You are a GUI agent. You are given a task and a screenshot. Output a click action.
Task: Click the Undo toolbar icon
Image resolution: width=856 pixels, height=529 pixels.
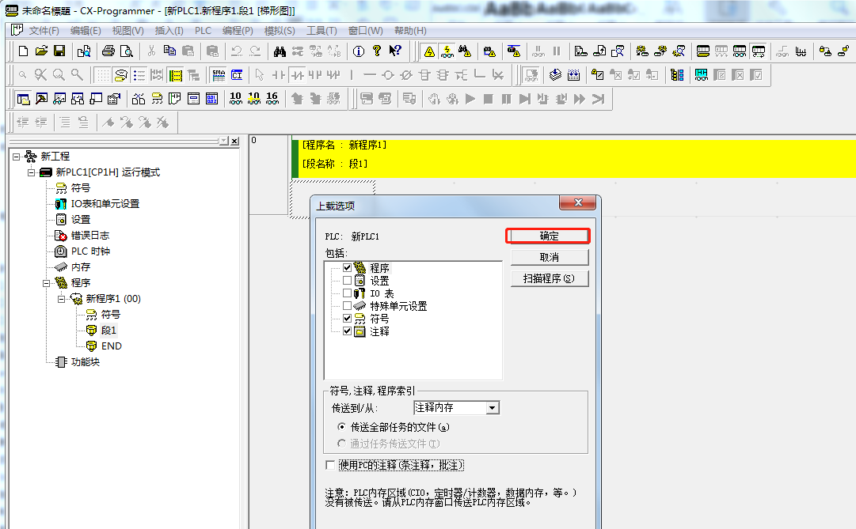click(x=237, y=51)
